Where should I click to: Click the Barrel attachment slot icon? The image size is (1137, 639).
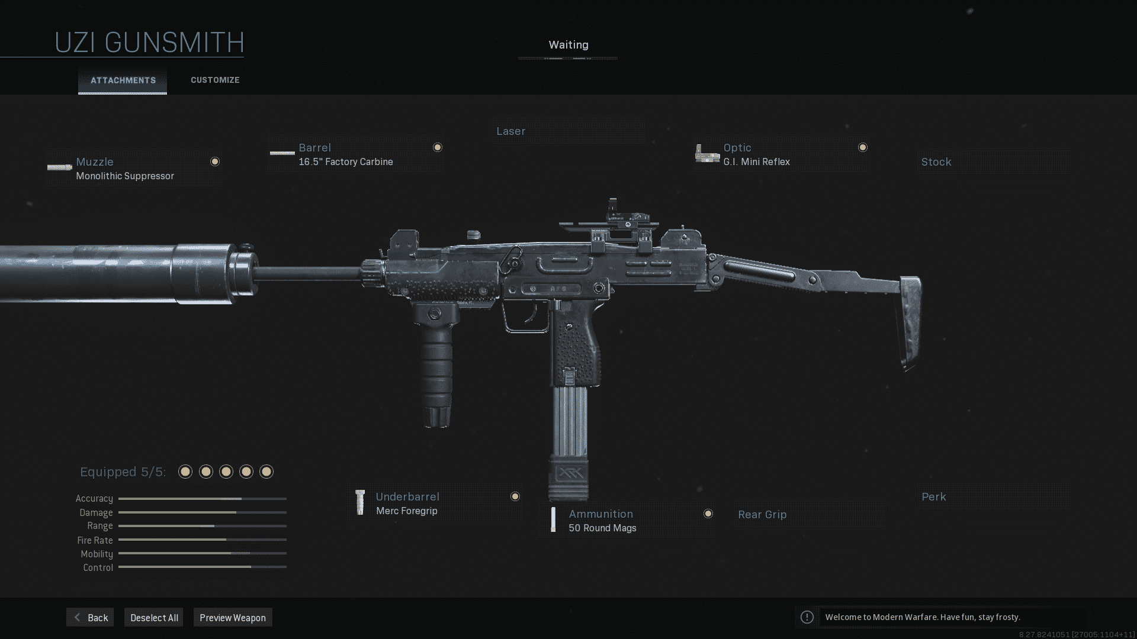pos(281,154)
